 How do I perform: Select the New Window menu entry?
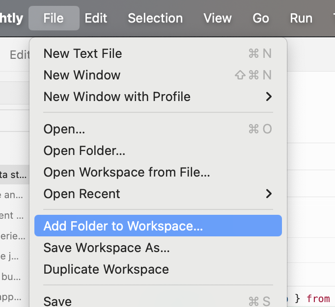82,75
